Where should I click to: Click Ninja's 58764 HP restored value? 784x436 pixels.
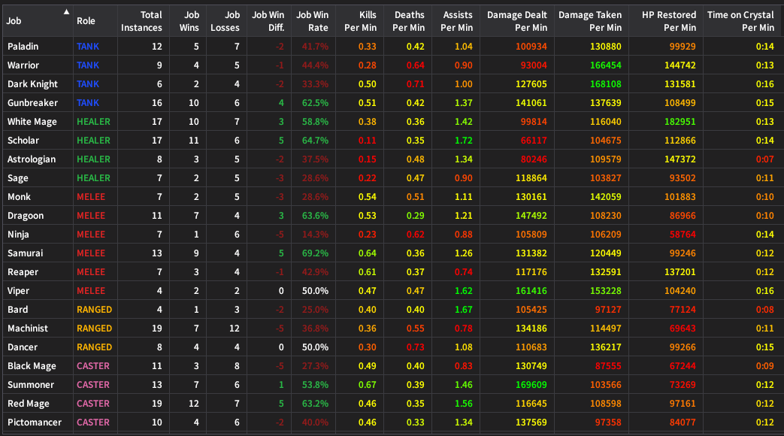point(683,235)
